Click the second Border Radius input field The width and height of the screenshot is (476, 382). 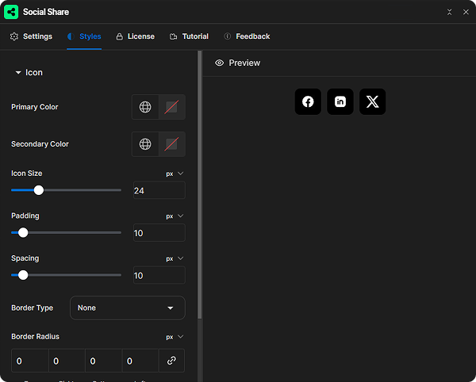[67, 361]
